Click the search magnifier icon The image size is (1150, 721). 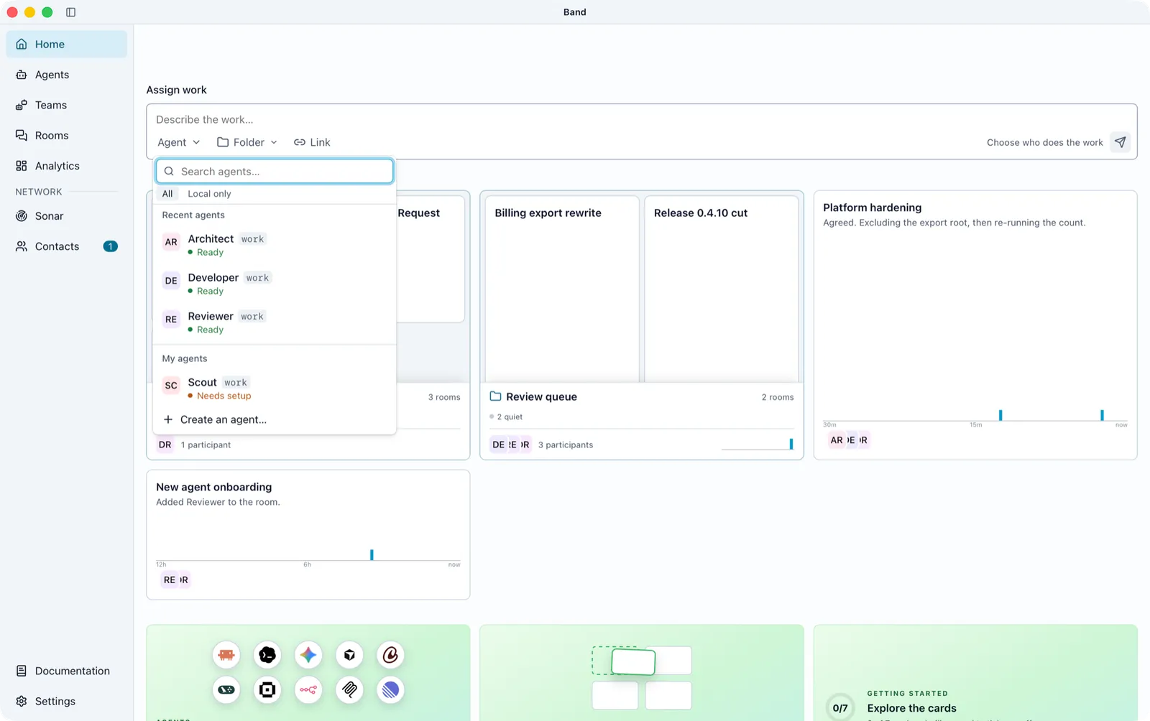click(x=169, y=172)
